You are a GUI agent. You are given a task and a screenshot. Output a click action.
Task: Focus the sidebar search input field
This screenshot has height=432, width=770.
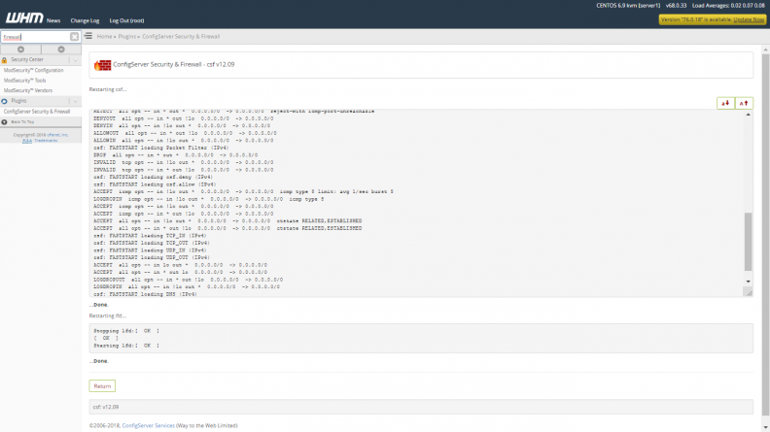tap(35, 37)
